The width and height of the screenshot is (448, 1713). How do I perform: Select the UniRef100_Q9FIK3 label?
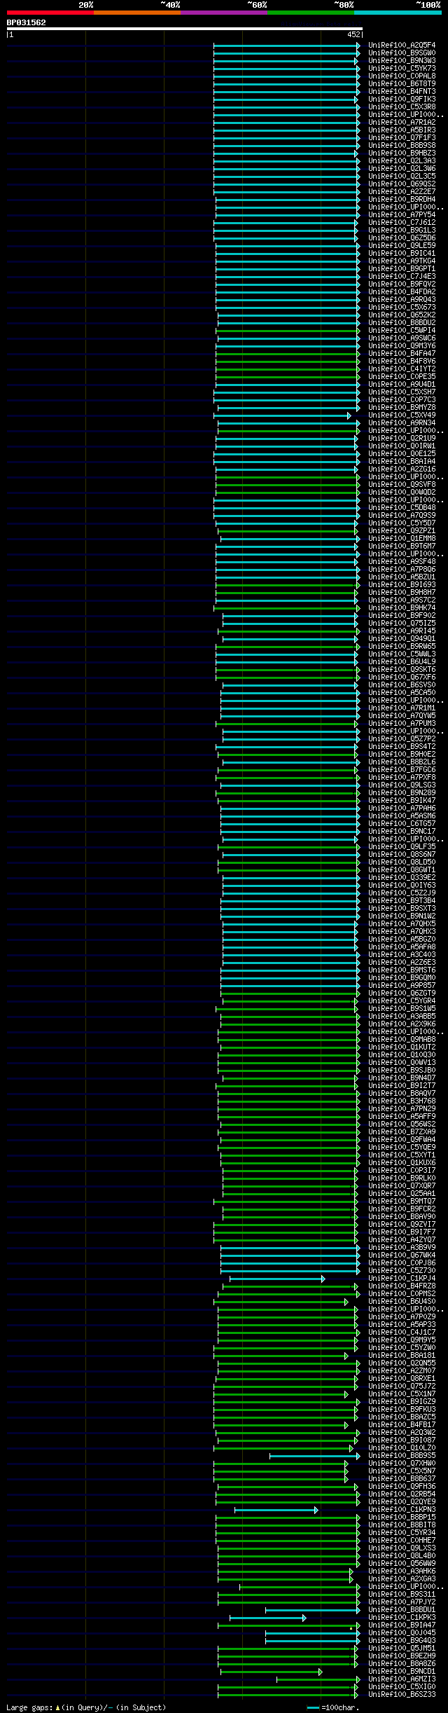pyautogui.click(x=402, y=99)
